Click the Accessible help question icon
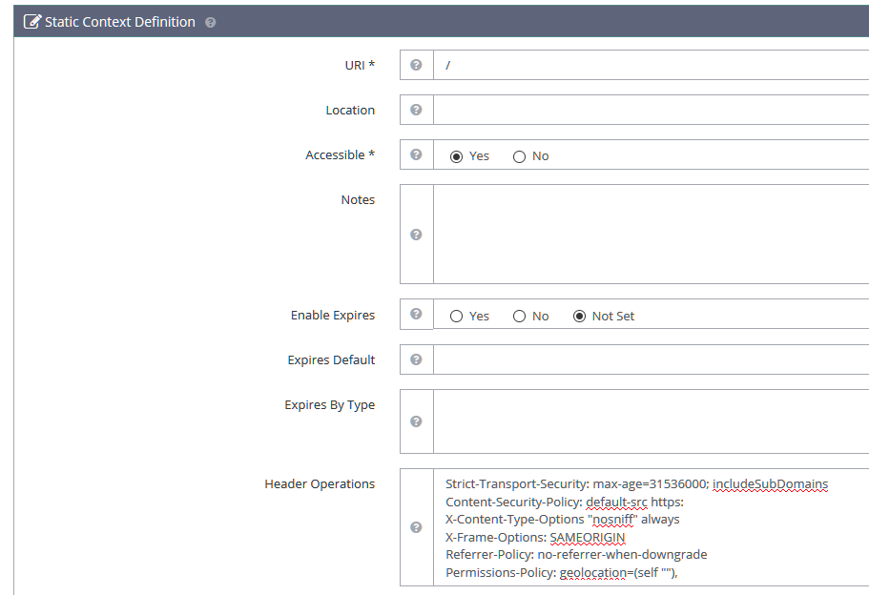 pyautogui.click(x=416, y=154)
